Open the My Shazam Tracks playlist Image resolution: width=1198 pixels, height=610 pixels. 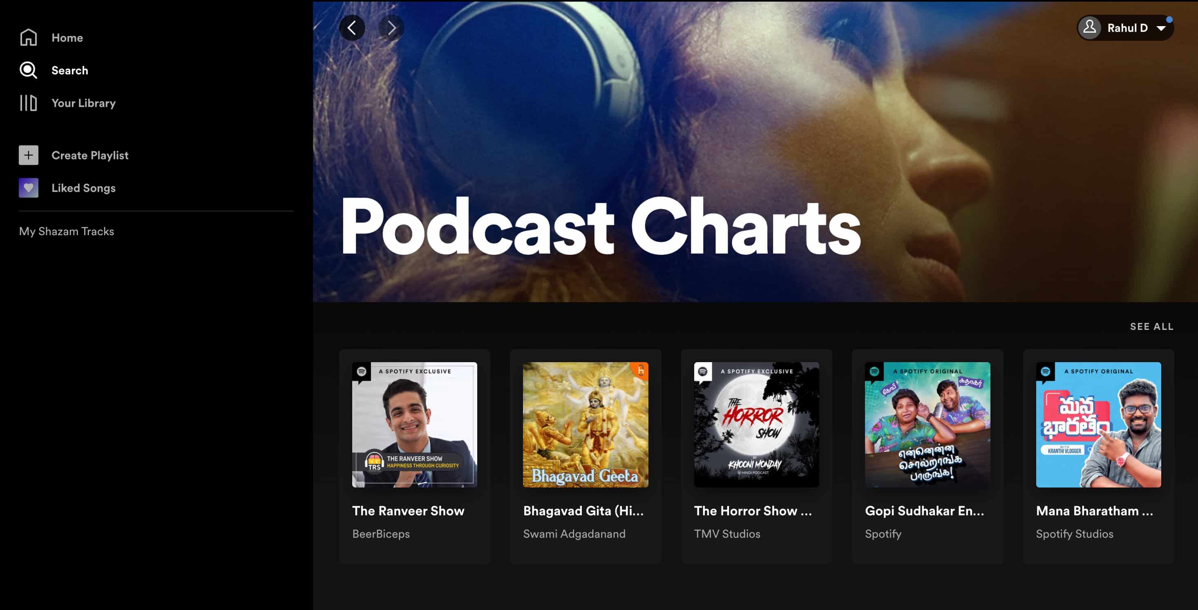pyautogui.click(x=67, y=231)
